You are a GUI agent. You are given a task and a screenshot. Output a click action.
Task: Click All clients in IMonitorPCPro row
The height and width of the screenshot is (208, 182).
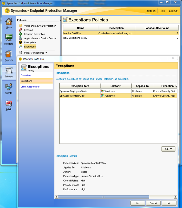point(136,96)
